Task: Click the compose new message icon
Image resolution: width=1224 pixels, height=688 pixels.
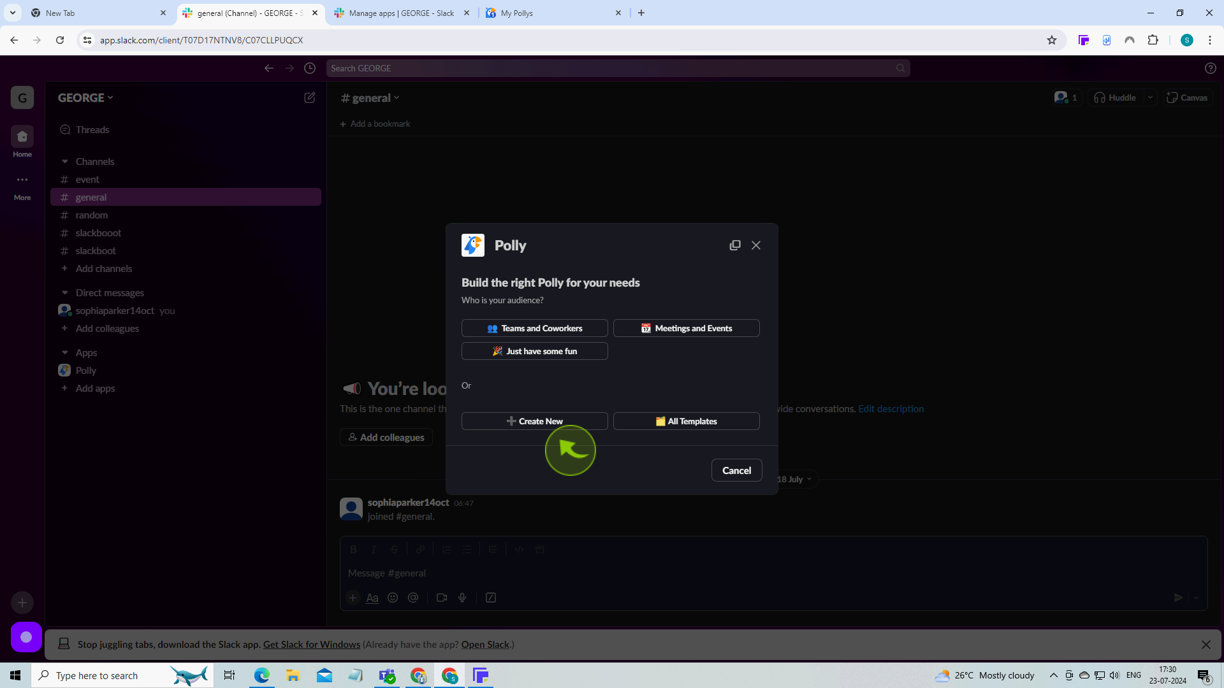Action: point(310,97)
